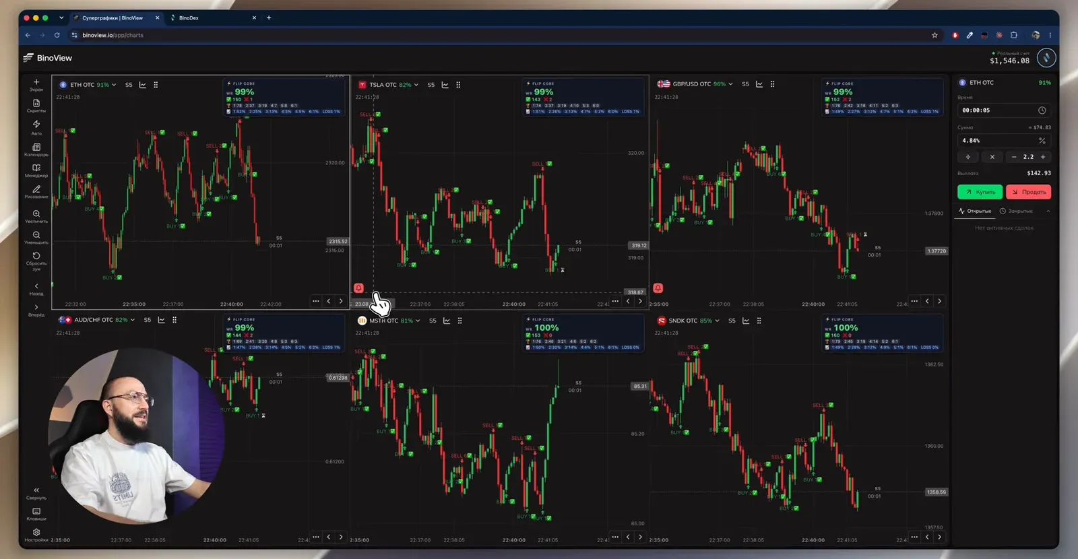Click the Сумма amount field 4.84%
Screen dimensions: 1078x559
pyautogui.click(x=1004, y=141)
